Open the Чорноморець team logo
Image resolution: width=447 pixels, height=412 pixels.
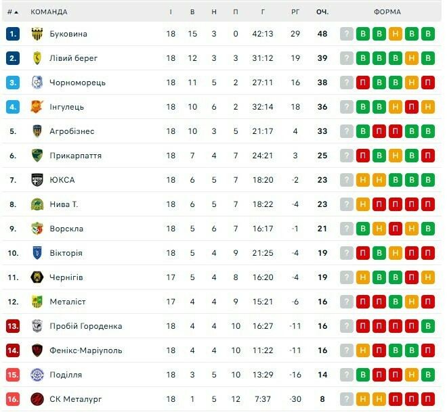click(x=37, y=83)
